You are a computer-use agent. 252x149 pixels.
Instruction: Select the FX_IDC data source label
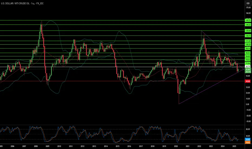tap(40, 3)
